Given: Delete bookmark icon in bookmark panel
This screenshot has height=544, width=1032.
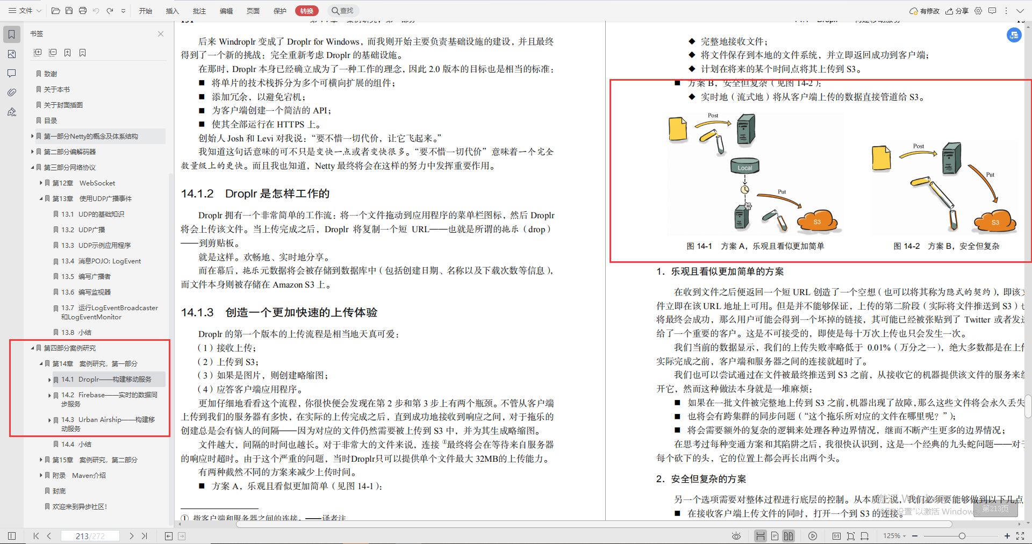Looking at the screenshot, I should pyautogui.click(x=83, y=53).
